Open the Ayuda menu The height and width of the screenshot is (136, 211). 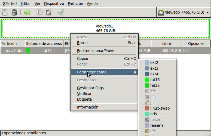coord(92,4)
